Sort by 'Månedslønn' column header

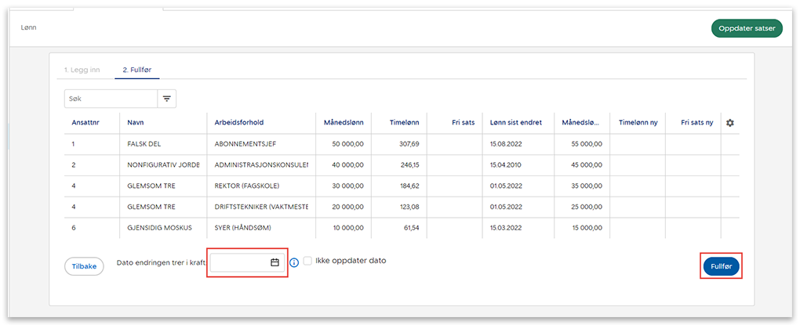tap(344, 123)
